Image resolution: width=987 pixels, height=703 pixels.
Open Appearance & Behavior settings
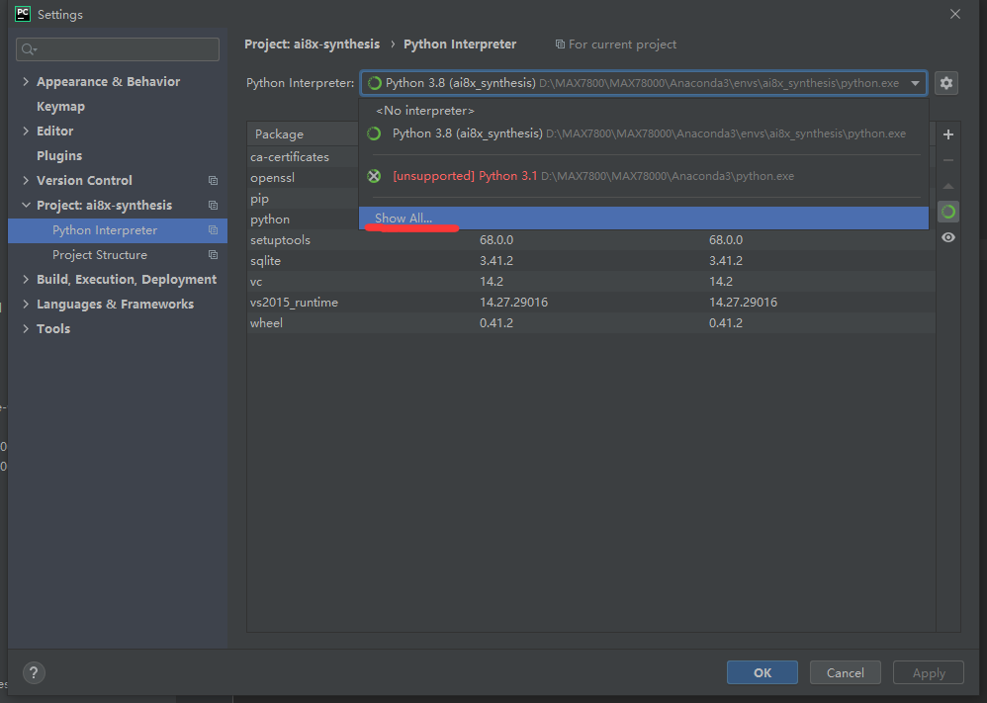pyautogui.click(x=108, y=81)
